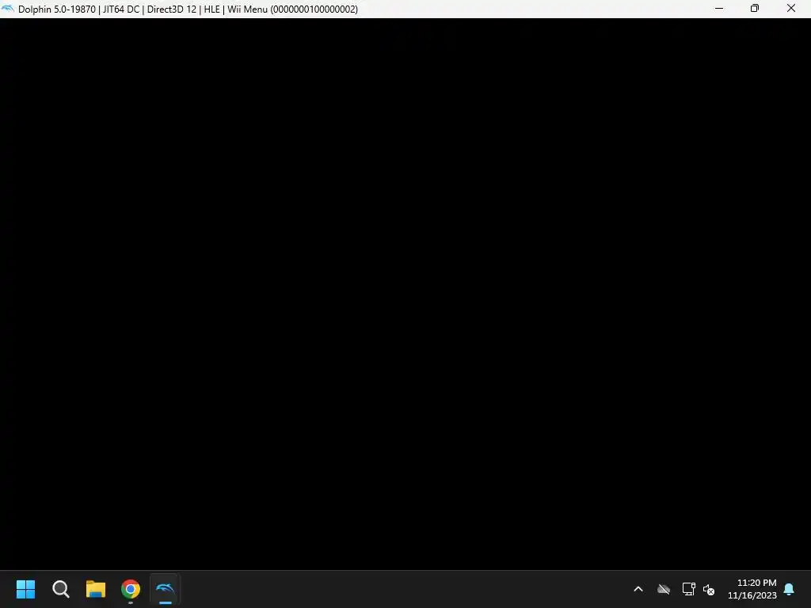Viewport: 811px width, 608px height.
Task: Open the notifications bell icon
Action: (789, 589)
